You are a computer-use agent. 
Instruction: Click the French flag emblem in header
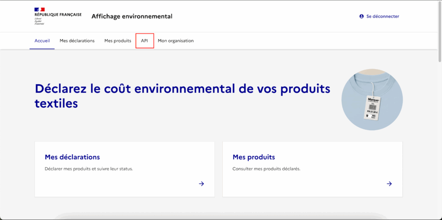click(x=40, y=9)
